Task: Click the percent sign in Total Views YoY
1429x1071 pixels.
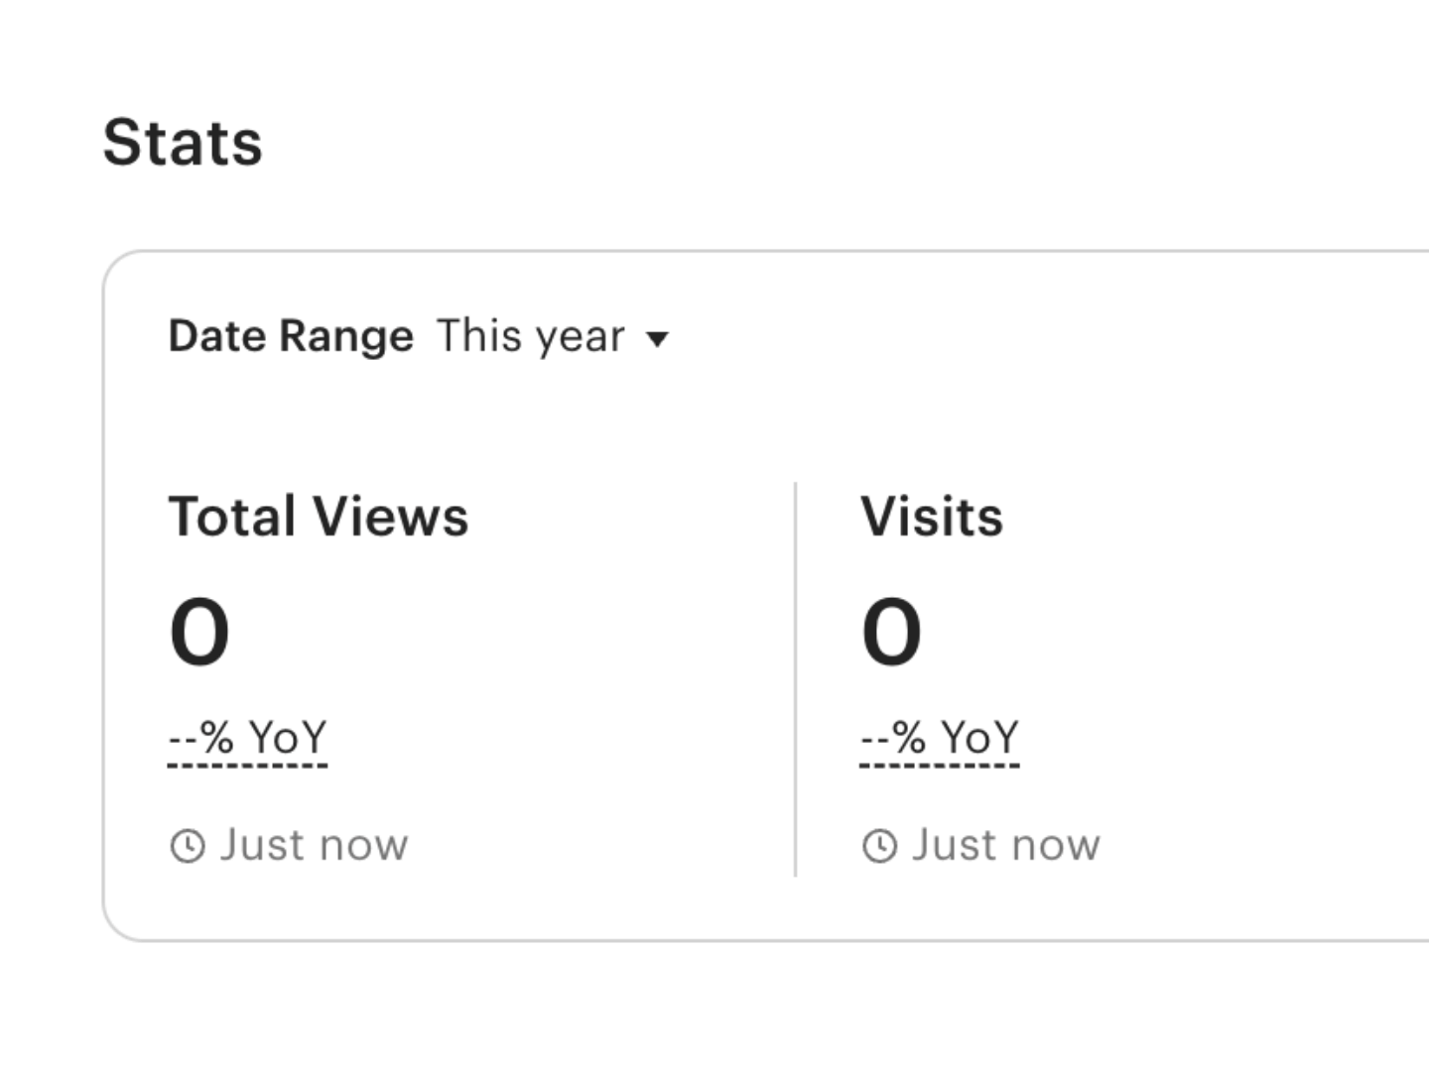Action: pyautogui.click(x=216, y=738)
